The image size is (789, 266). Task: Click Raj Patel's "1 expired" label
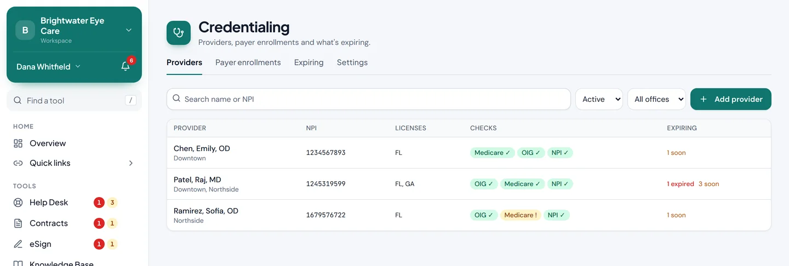pos(681,184)
